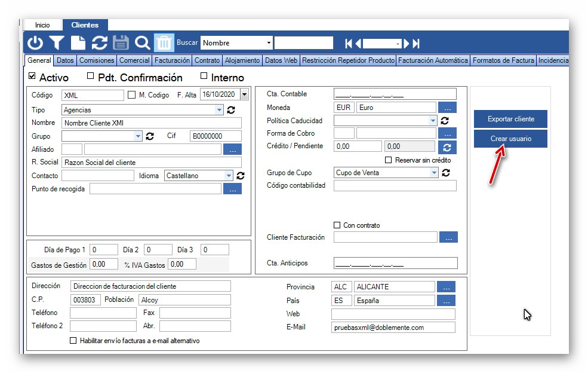This screenshot has width=588, height=373.
Task: Check the Con contrato box
Action: [x=337, y=225]
